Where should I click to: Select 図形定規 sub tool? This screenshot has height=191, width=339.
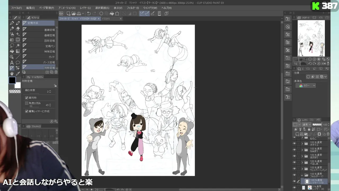tap(39, 41)
